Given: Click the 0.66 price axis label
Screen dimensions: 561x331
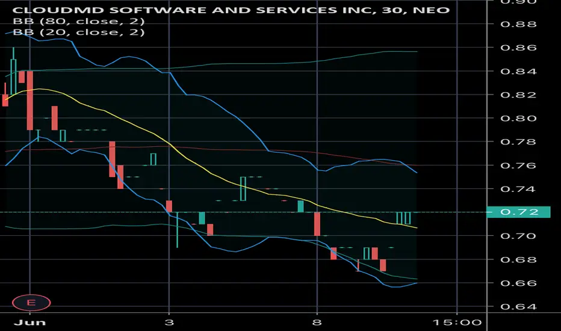Looking at the screenshot, I should 518,283.
